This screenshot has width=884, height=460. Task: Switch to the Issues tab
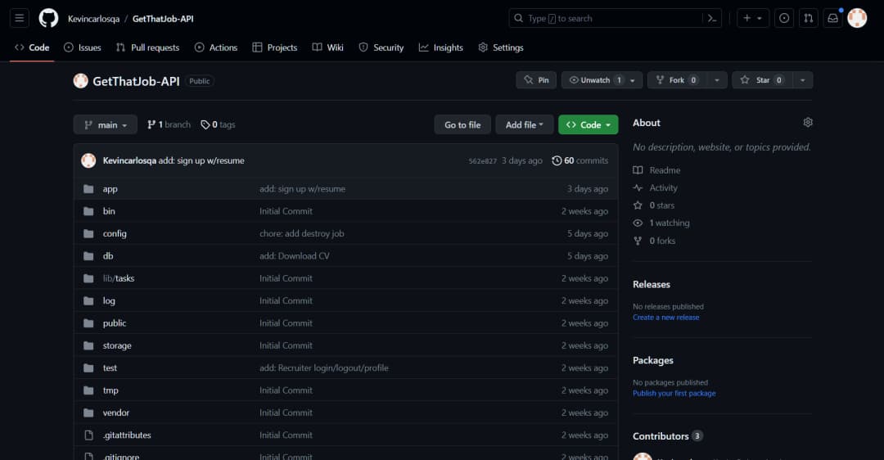83,47
